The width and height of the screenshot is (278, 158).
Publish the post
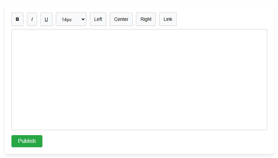point(27,141)
